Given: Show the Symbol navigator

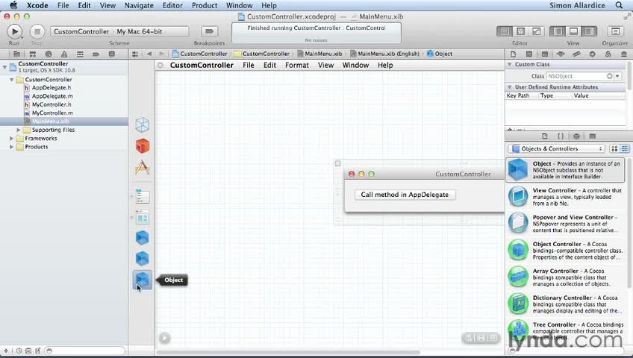Looking at the screenshot, I should (33, 54).
